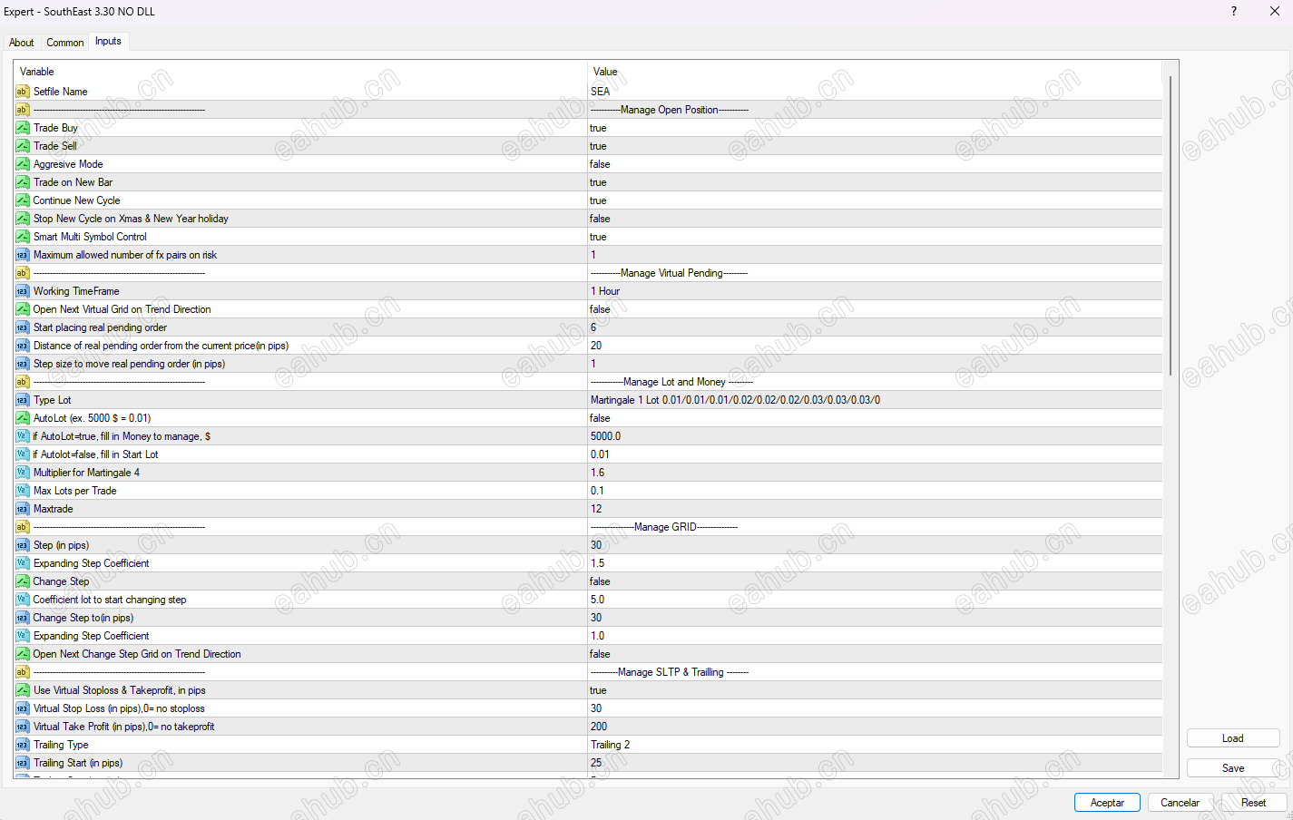Click the Distance of real pending order value 20
Viewport: 1293px width, 820px height.
(596, 346)
